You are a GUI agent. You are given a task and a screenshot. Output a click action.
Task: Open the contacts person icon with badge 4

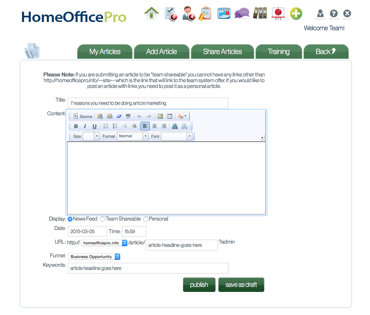pos(189,13)
